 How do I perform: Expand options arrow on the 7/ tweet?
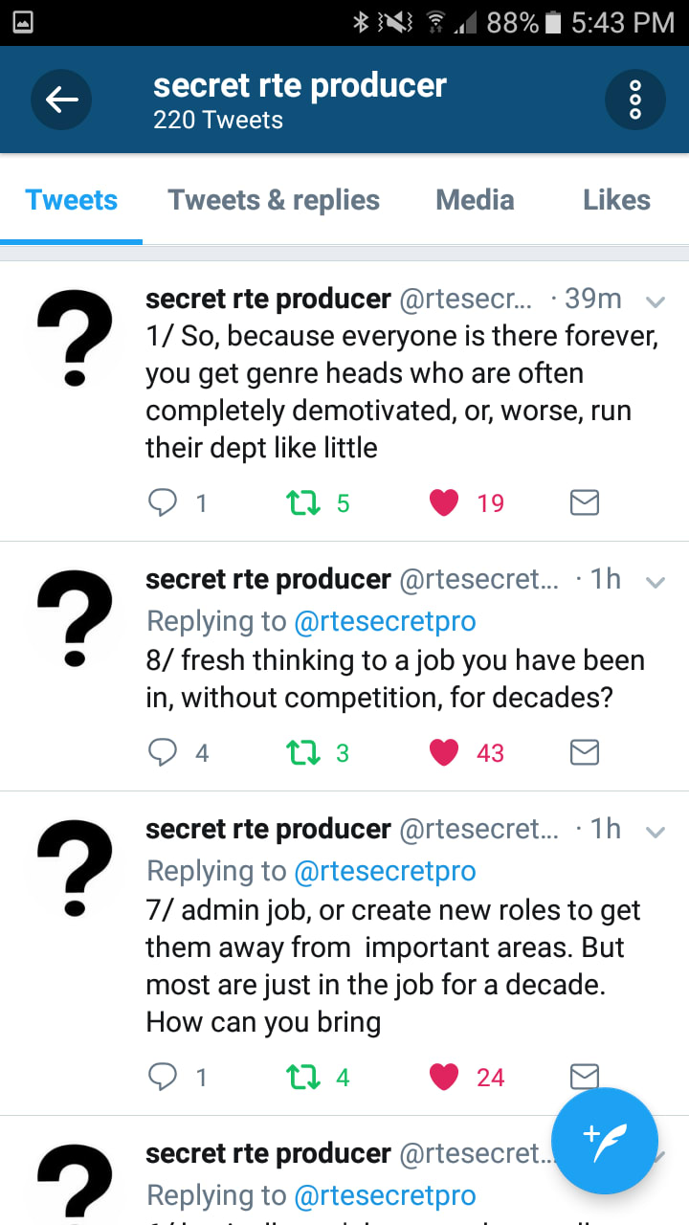click(x=656, y=832)
